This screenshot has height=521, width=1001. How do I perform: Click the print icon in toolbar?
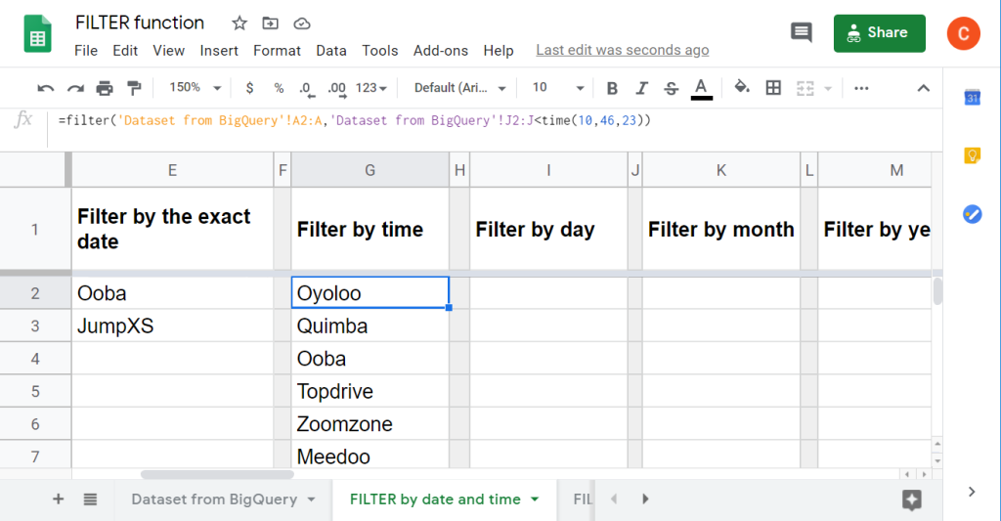pos(106,88)
